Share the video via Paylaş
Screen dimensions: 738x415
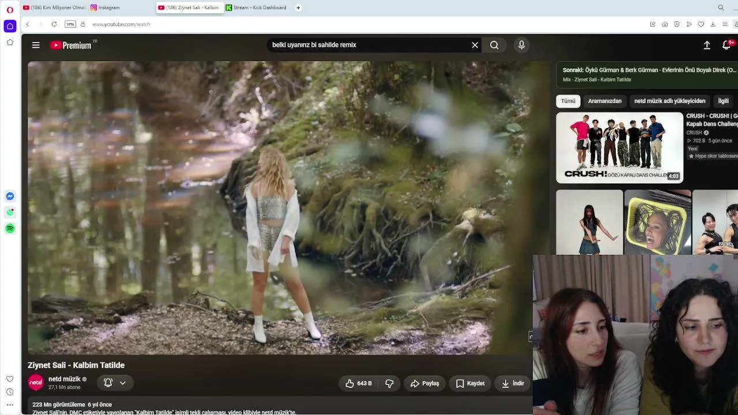click(425, 383)
